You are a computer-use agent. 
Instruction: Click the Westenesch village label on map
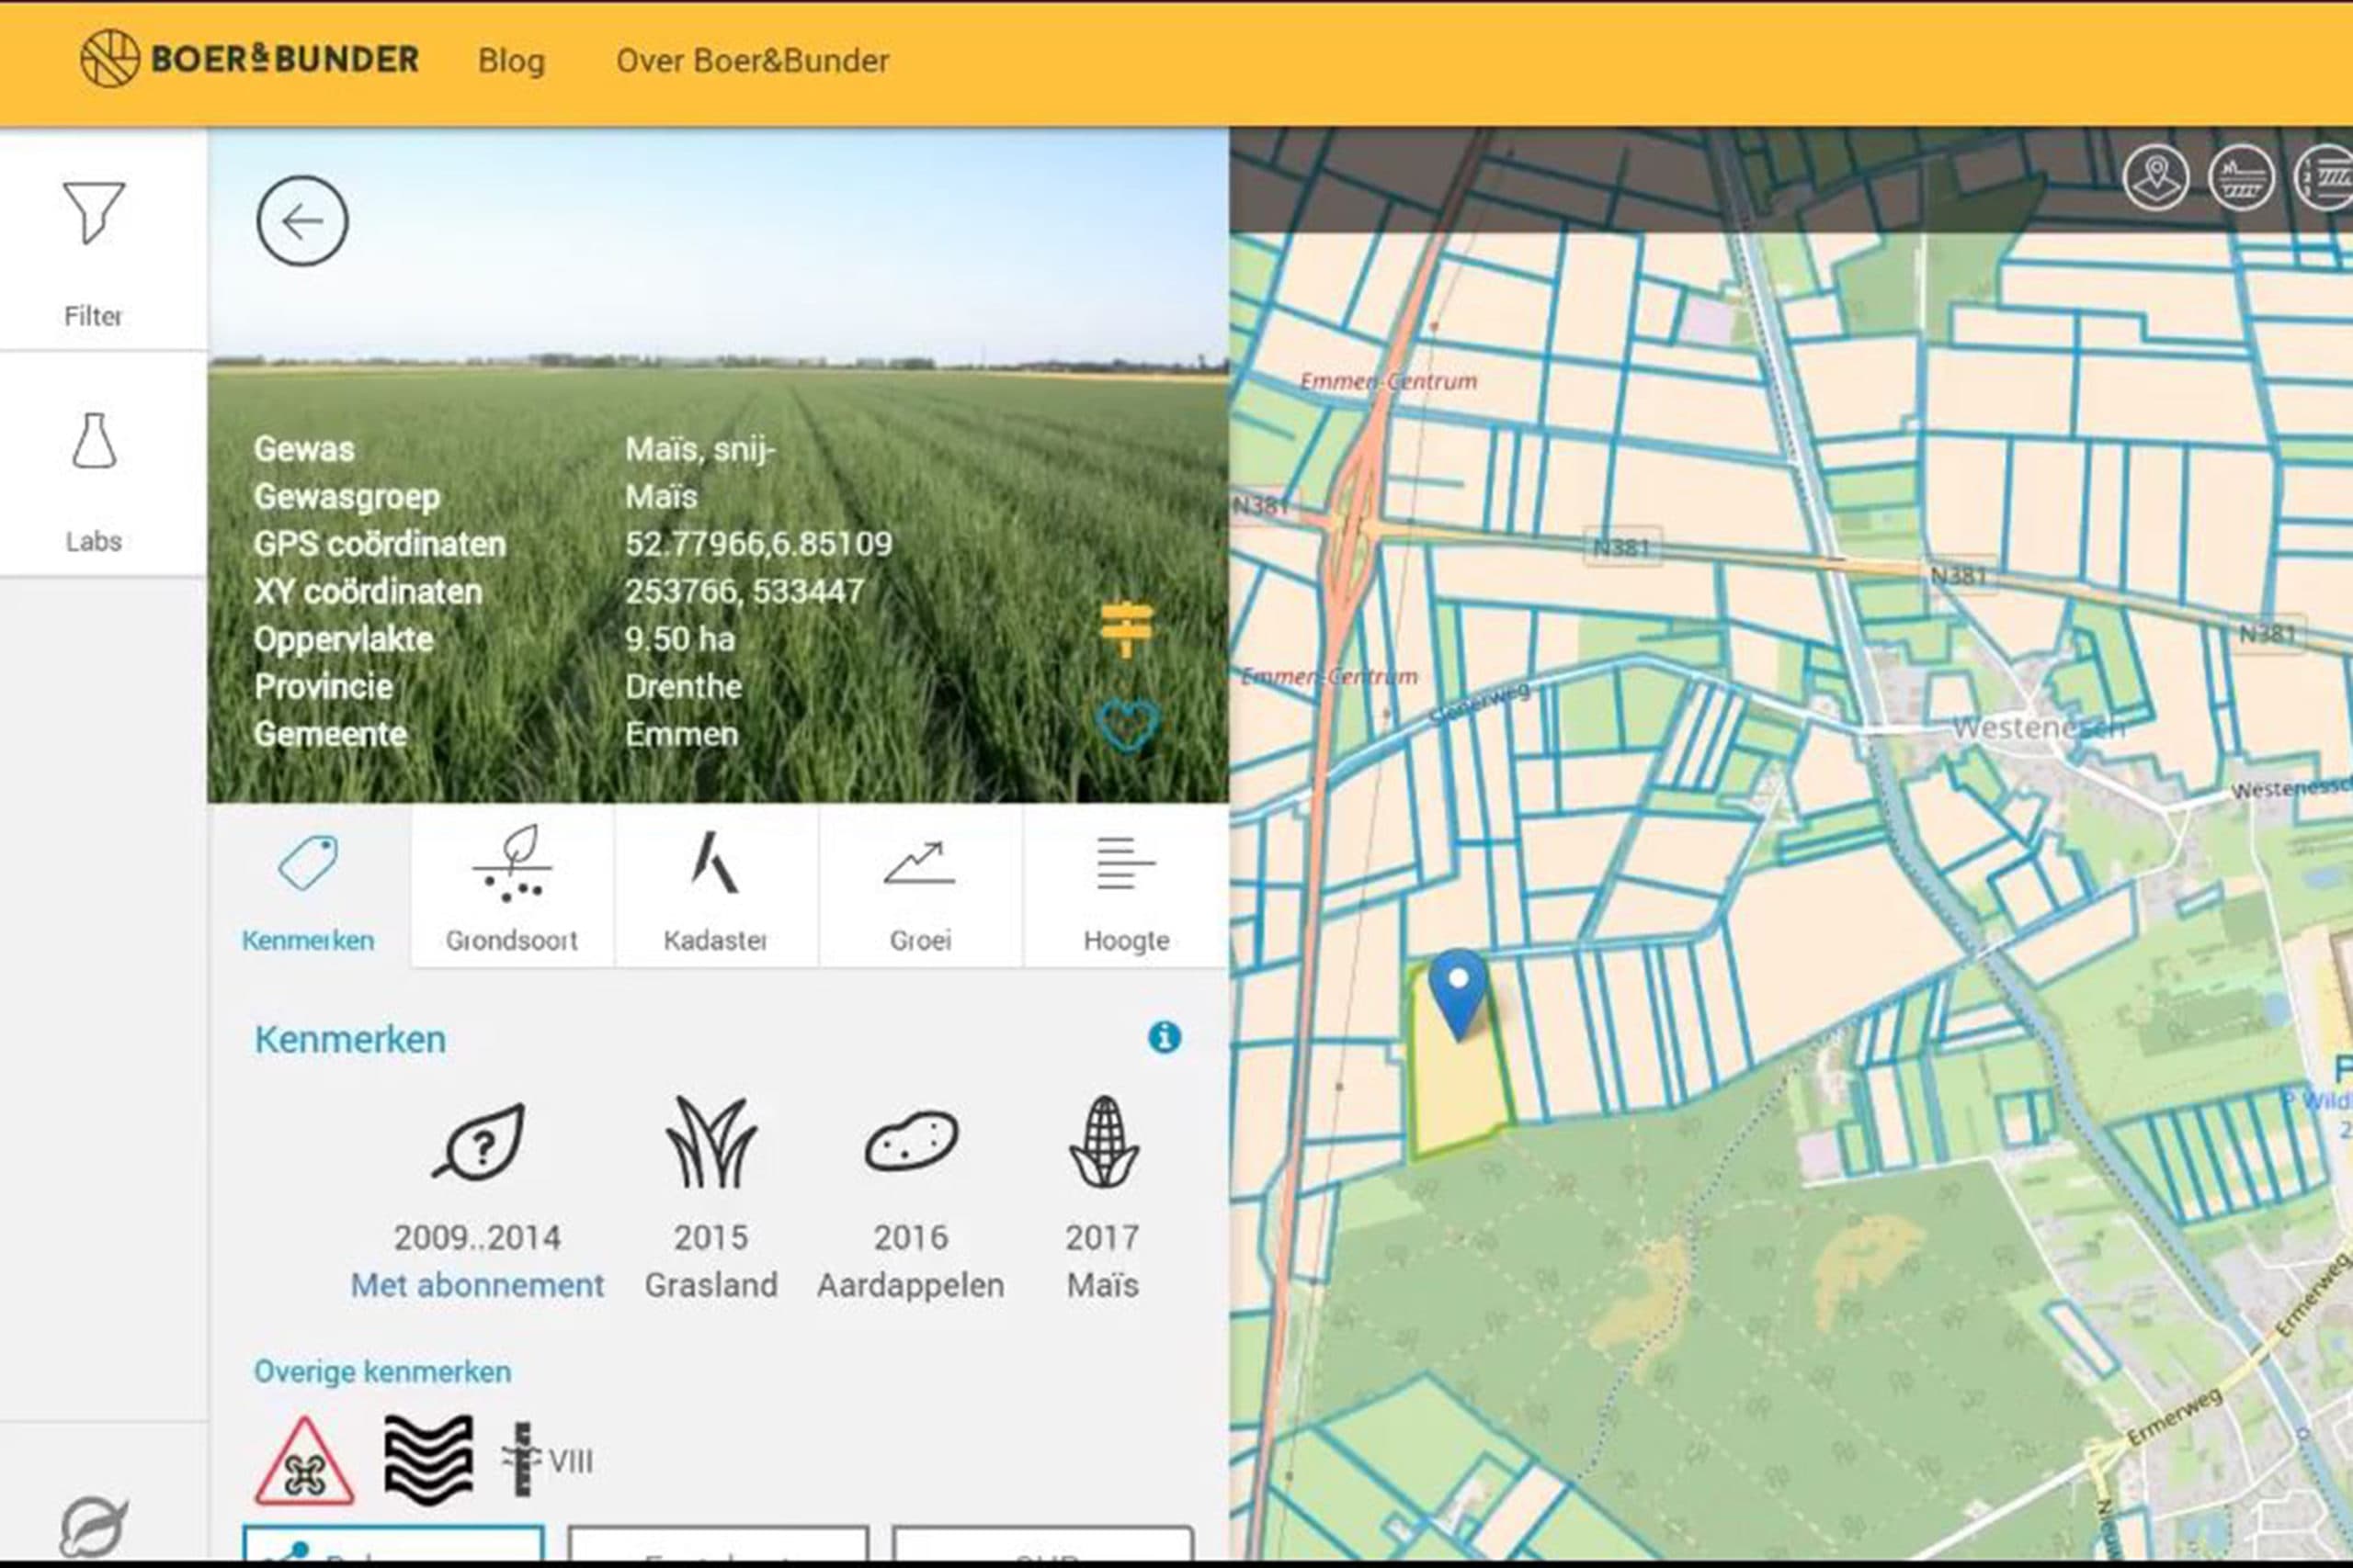pyautogui.click(x=2039, y=727)
